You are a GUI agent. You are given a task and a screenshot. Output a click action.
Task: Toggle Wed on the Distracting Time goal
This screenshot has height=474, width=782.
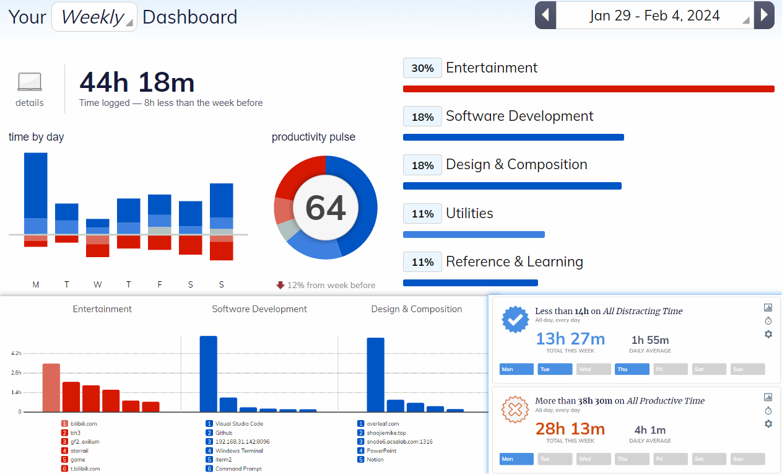593,369
